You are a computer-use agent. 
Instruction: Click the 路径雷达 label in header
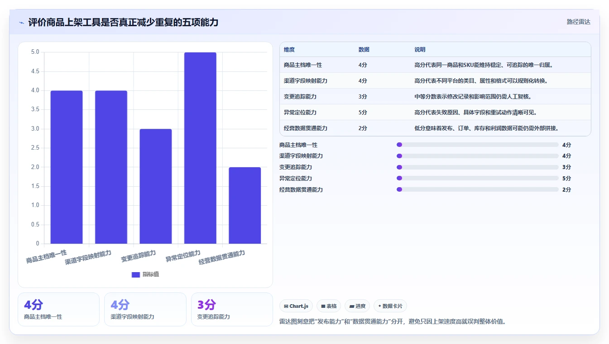click(x=578, y=22)
